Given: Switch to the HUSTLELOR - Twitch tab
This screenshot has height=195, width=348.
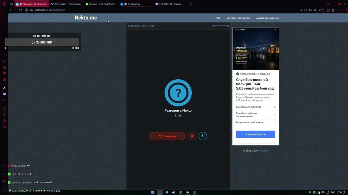Looking at the screenshot, I should coord(171,4).
